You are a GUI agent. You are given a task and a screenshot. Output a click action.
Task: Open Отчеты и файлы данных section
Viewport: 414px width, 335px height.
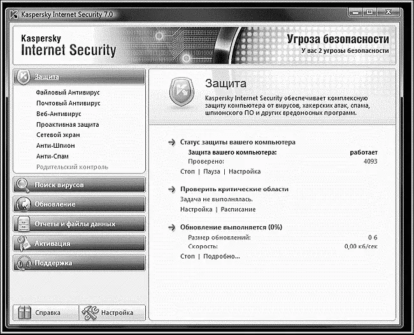(79, 224)
